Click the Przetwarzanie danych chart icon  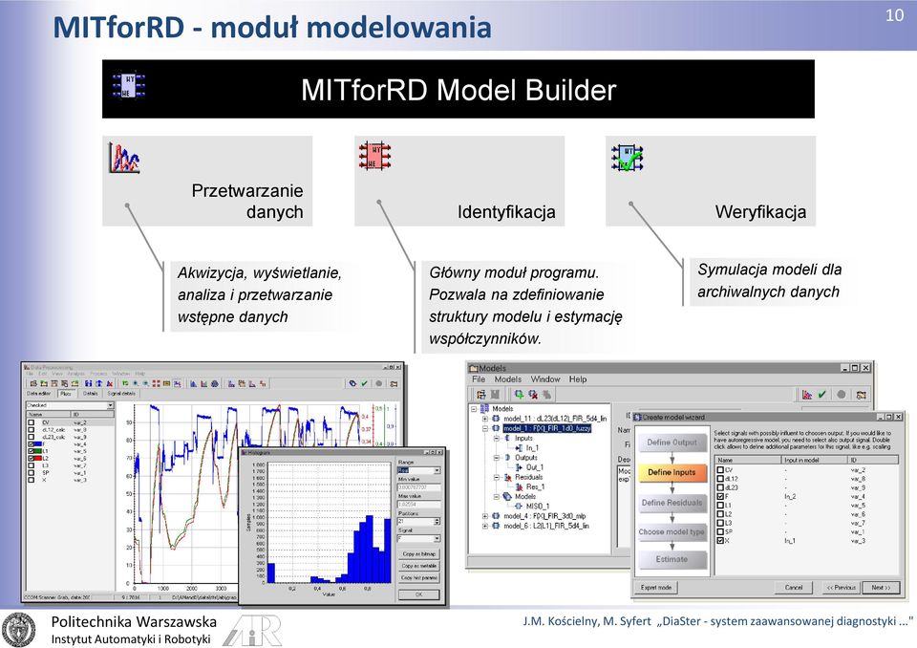tap(124, 158)
